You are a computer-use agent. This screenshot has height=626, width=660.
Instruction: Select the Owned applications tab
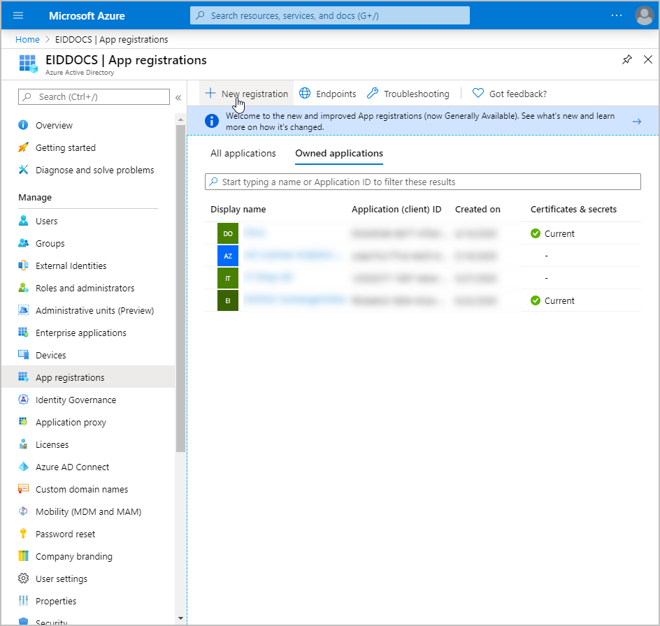[x=339, y=153]
